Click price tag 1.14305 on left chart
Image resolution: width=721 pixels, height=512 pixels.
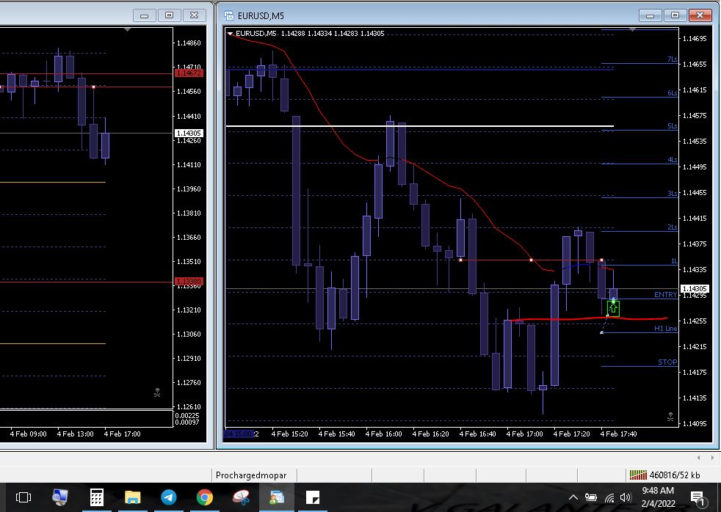click(189, 134)
